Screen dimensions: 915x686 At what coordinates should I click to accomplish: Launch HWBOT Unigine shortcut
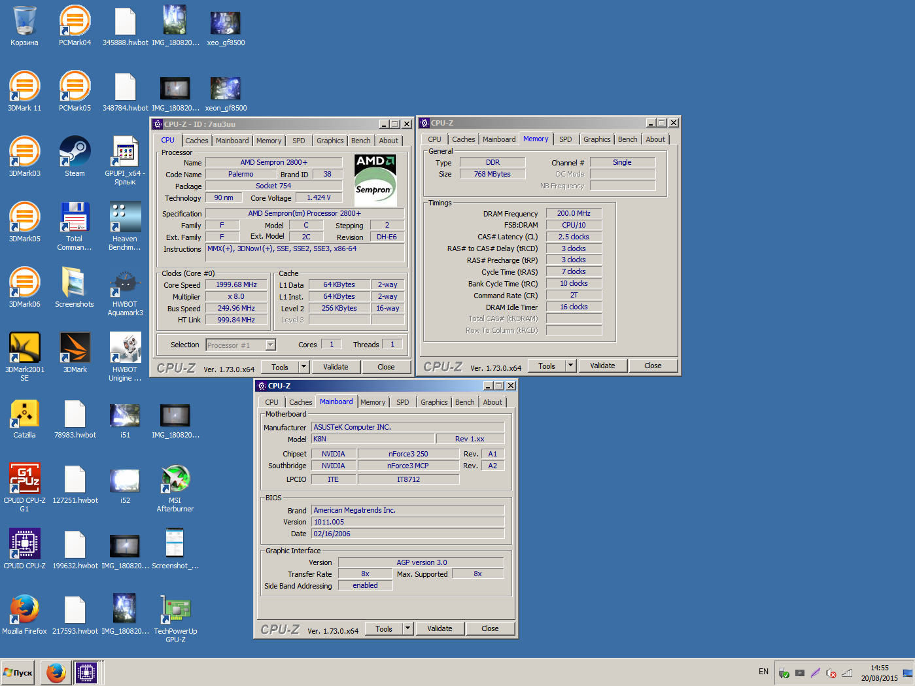pyautogui.click(x=125, y=357)
